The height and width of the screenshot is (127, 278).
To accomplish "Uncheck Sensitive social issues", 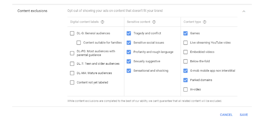I will (x=129, y=42).
